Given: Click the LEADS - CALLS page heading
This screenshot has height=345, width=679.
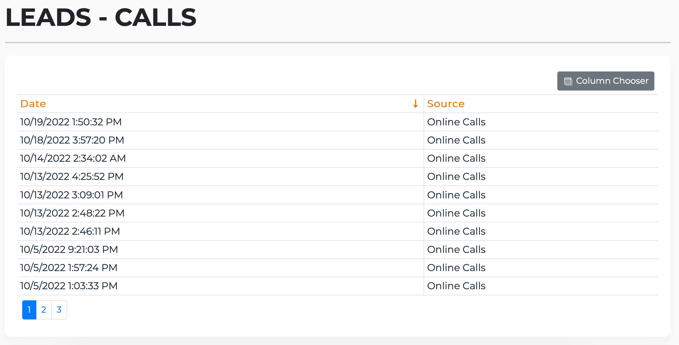Looking at the screenshot, I should [101, 17].
